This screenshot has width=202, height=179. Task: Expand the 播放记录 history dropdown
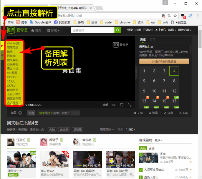185,30
